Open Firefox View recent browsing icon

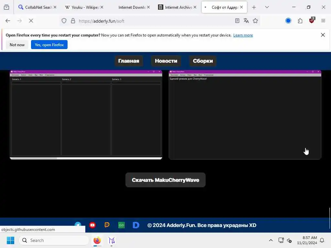point(6,7)
